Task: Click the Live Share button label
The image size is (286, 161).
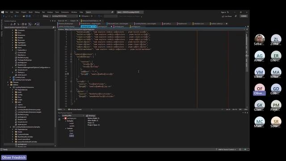Action: coord(228,16)
